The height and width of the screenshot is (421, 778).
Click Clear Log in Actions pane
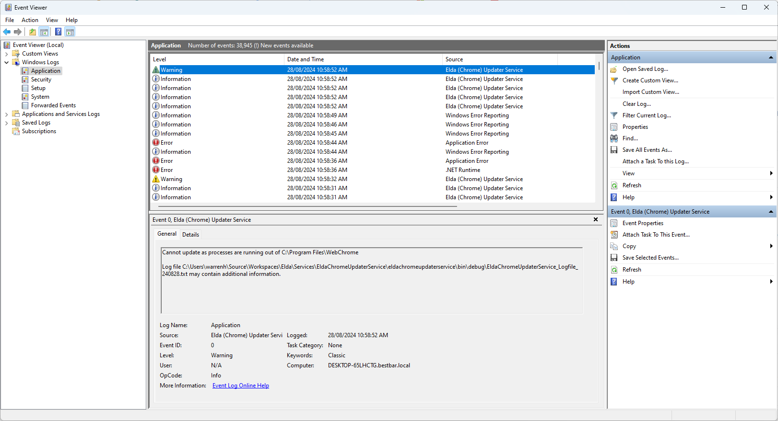click(x=637, y=104)
